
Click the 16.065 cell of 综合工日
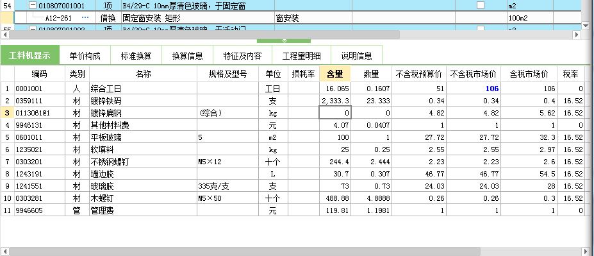[x=335, y=89]
